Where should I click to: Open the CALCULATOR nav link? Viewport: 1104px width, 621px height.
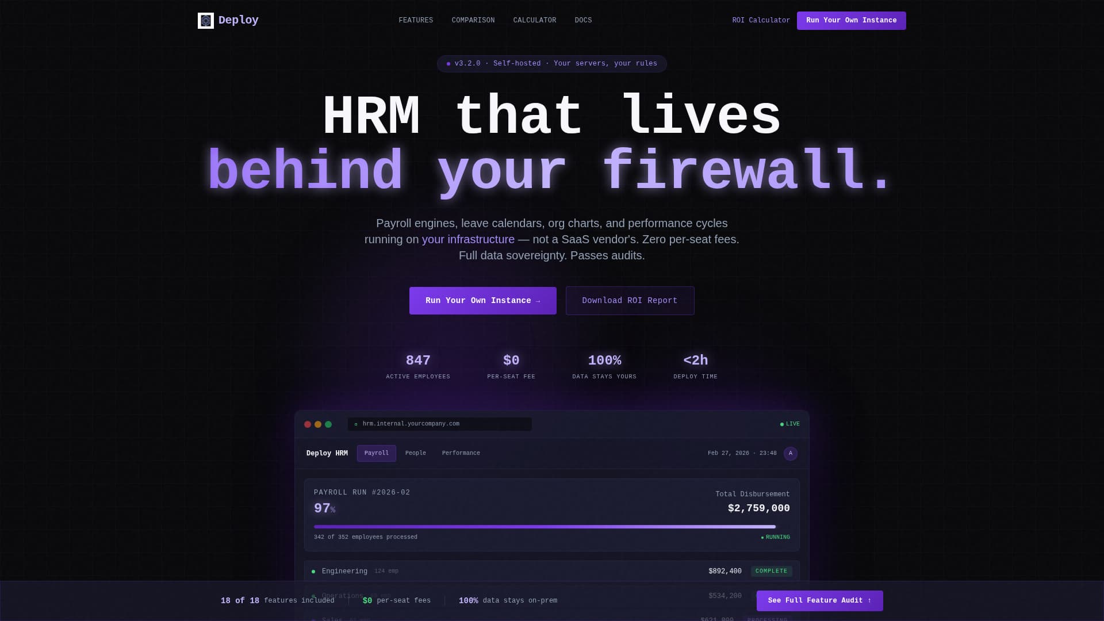tap(534, 20)
